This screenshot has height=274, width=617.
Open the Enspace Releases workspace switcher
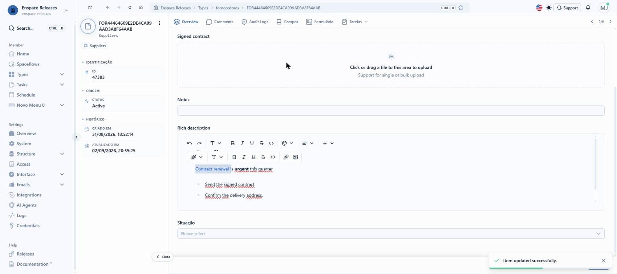click(38, 10)
